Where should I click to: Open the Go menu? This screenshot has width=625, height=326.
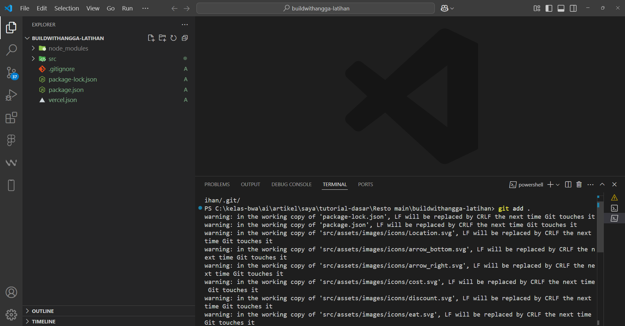(x=111, y=8)
